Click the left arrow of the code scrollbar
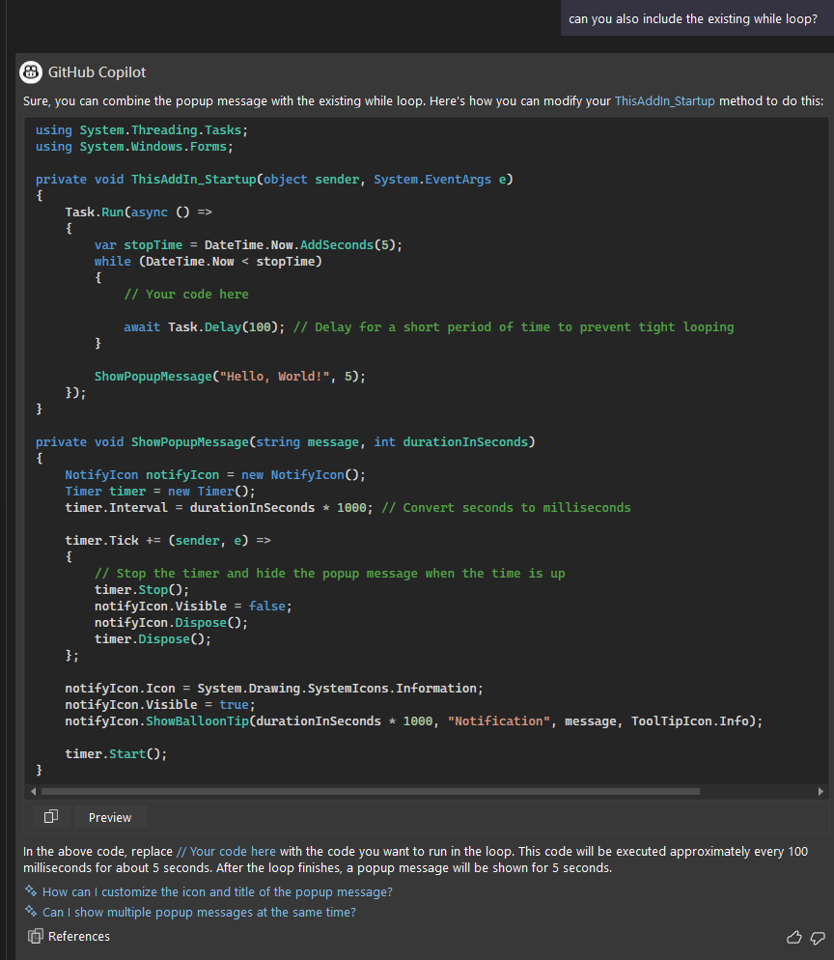This screenshot has width=834, height=960. coord(32,792)
